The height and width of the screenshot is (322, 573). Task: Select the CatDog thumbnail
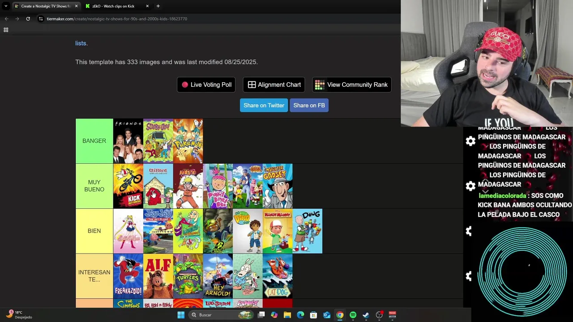point(278,276)
